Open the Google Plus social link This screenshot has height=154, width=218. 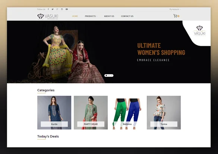coord(57,9)
